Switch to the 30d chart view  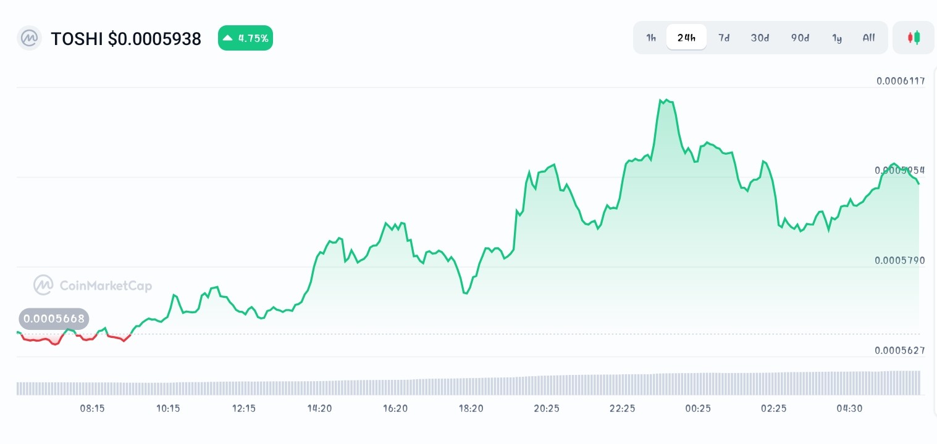point(760,38)
